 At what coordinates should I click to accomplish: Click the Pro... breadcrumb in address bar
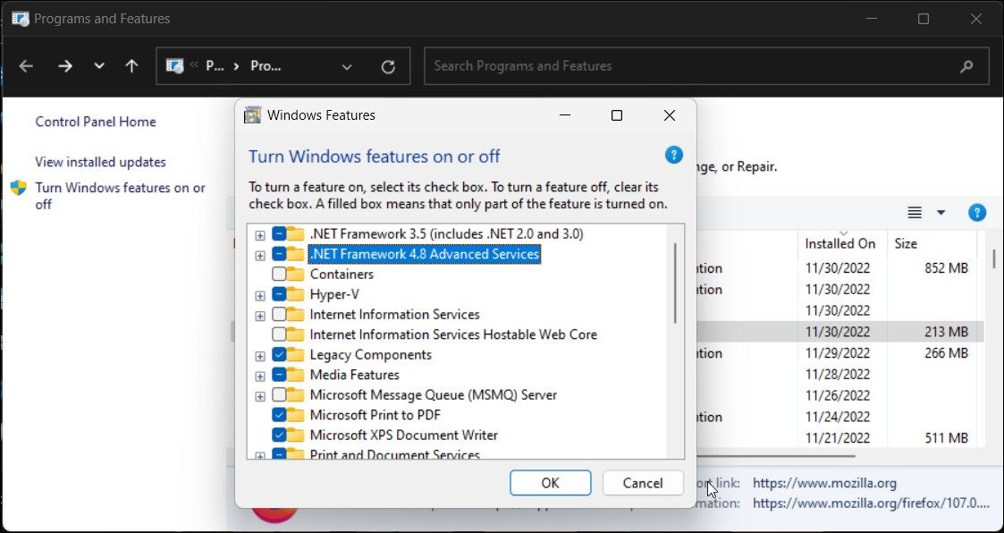pos(266,66)
